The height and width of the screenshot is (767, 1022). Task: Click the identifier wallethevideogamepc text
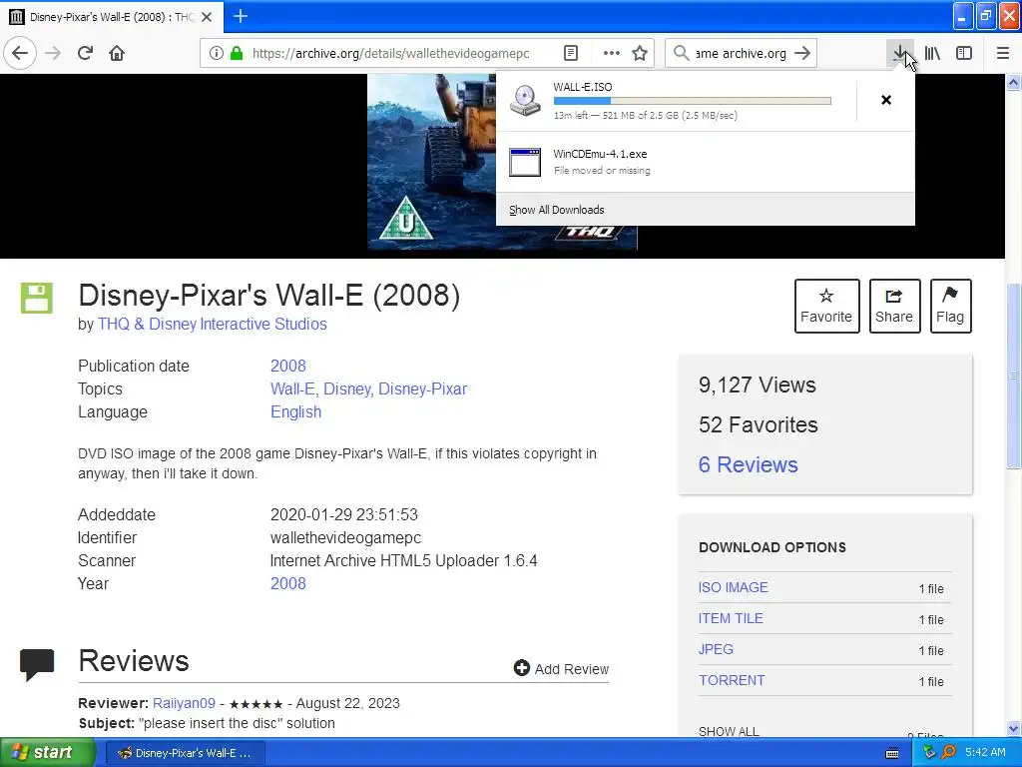(345, 538)
